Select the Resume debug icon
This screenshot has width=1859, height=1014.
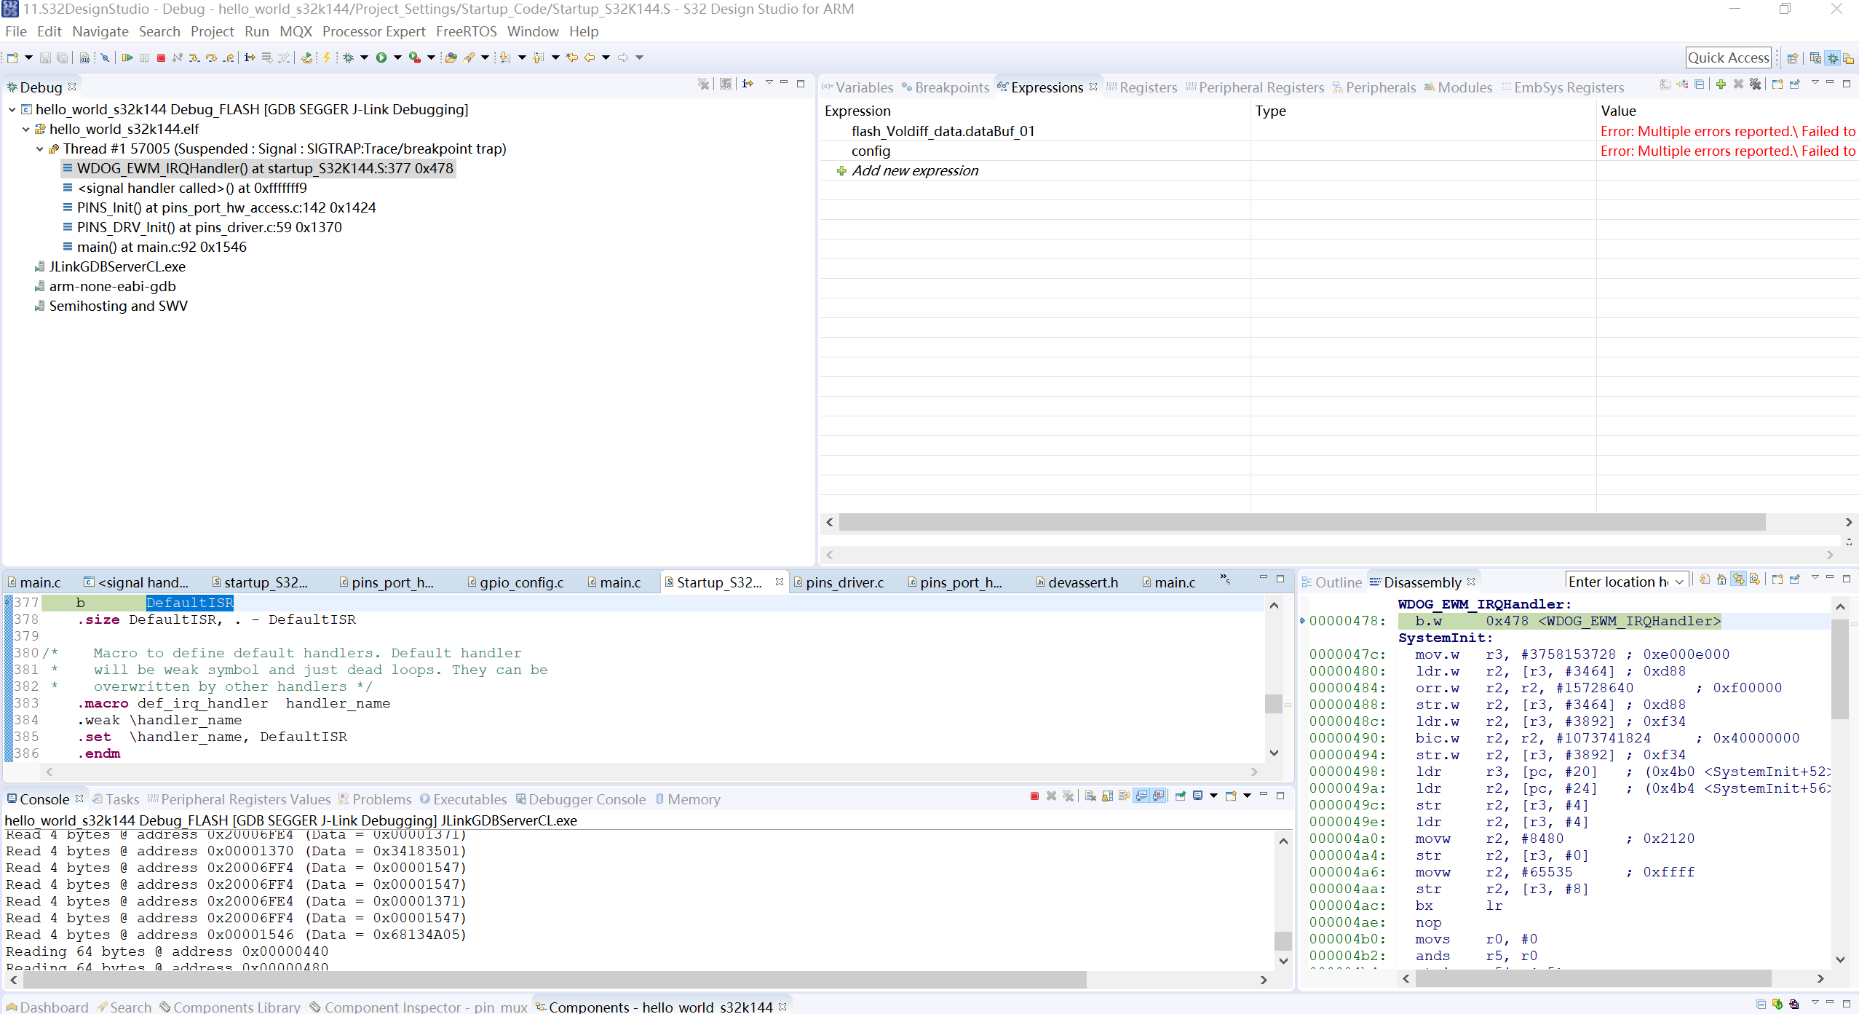point(128,57)
